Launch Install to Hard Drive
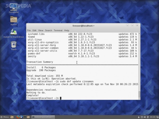This screenshot has height=119, width=159. coord(14,33)
